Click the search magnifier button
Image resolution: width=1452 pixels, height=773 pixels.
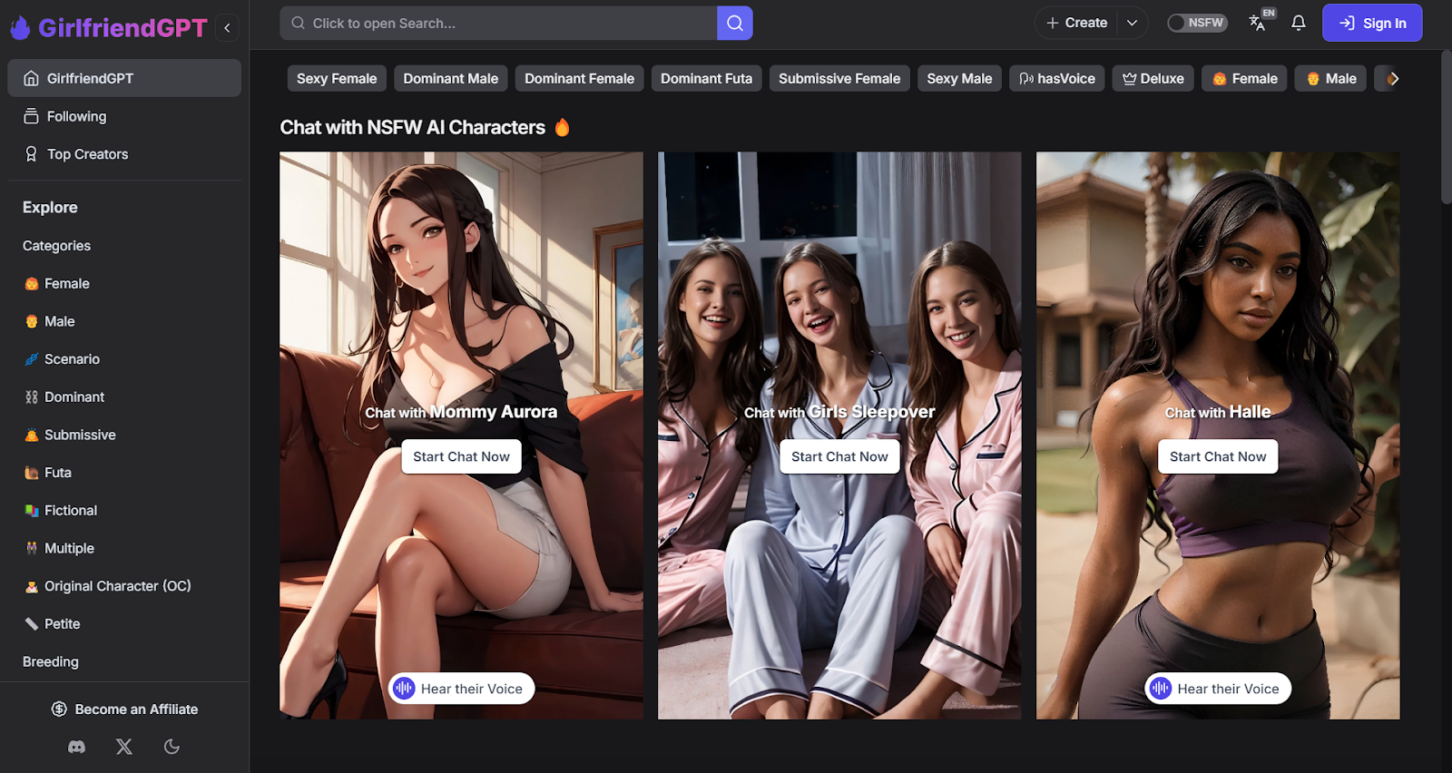[735, 23]
